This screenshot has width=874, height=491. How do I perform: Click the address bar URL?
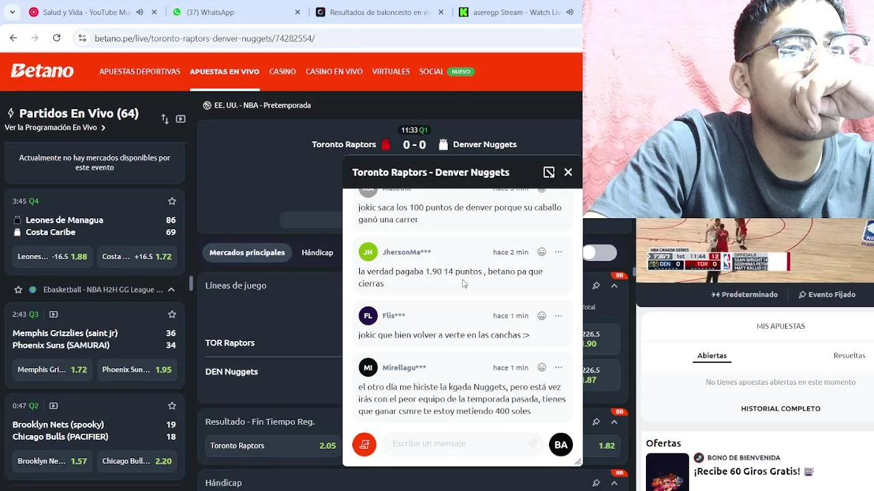205,38
